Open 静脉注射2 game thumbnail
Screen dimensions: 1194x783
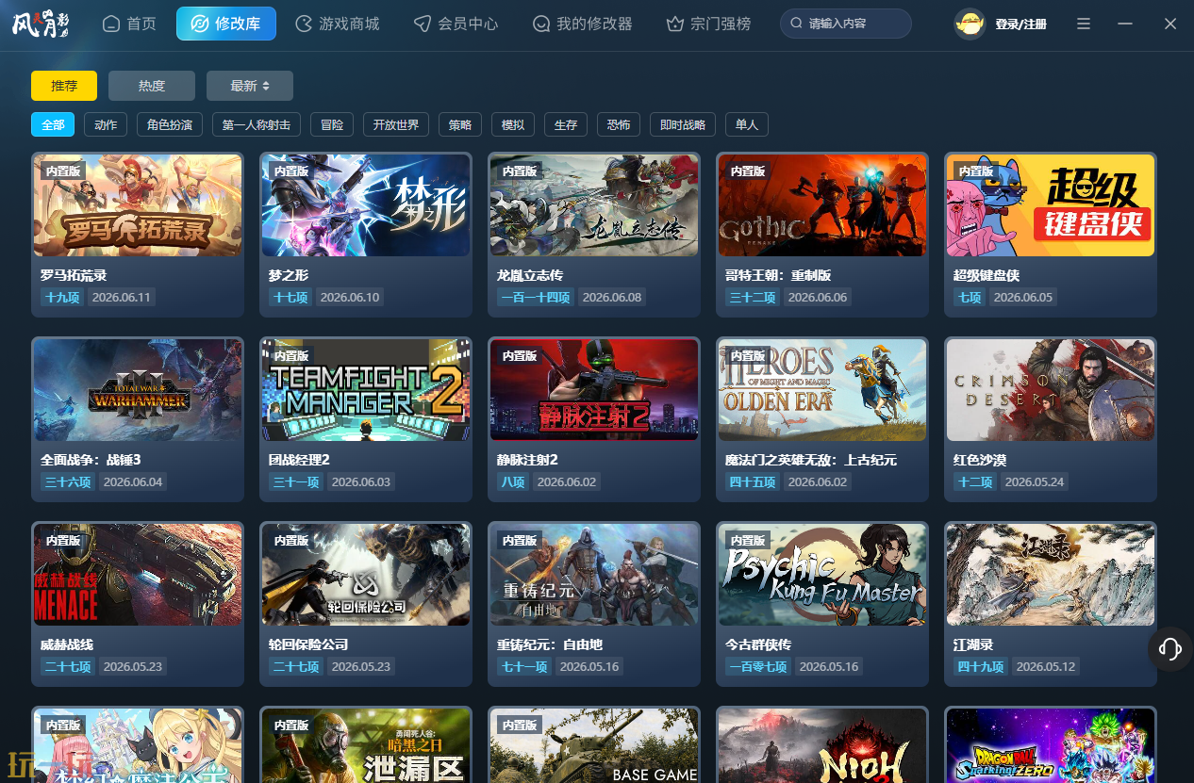pyautogui.click(x=594, y=390)
